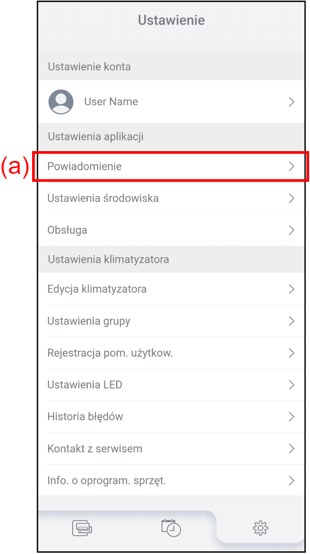Open Ustawienia grupy via its chevron
This screenshot has height=554, width=310.
(291, 321)
